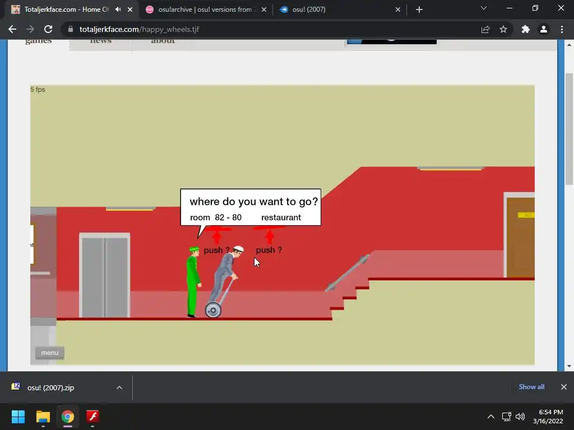This screenshot has width=574, height=430.
Task: Click the forward navigation arrow
Action: point(30,29)
